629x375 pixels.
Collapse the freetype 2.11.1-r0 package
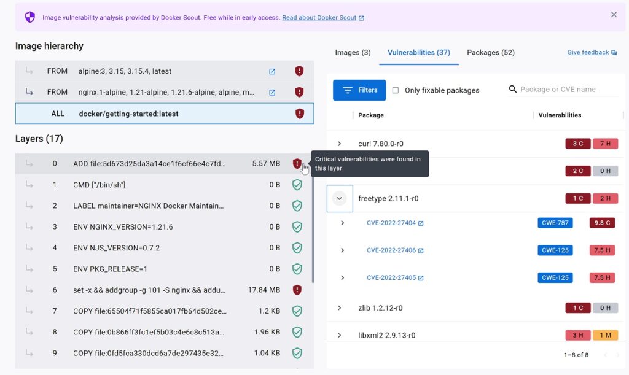tap(339, 198)
